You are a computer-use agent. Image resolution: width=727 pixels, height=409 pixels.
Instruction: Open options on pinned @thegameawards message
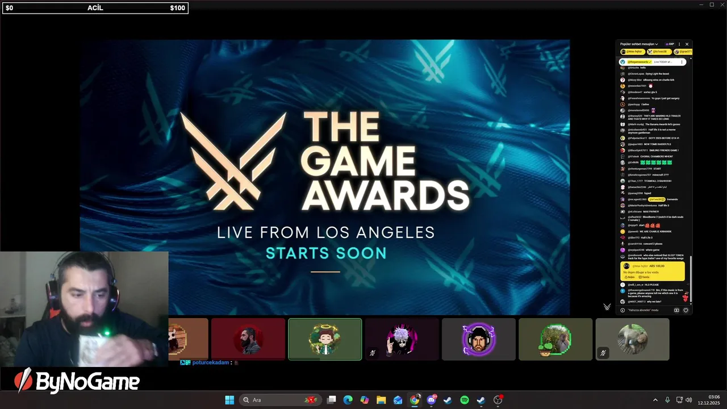pos(682,62)
